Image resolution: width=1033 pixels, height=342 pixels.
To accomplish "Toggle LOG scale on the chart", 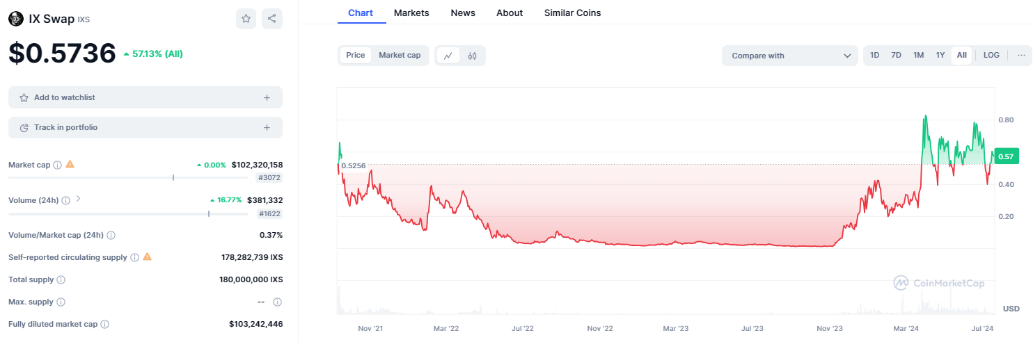I will (991, 55).
